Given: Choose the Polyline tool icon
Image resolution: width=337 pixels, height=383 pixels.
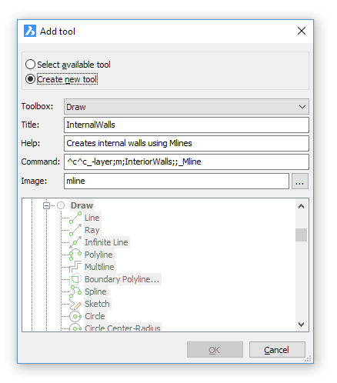Looking at the screenshot, I should click(75, 255).
